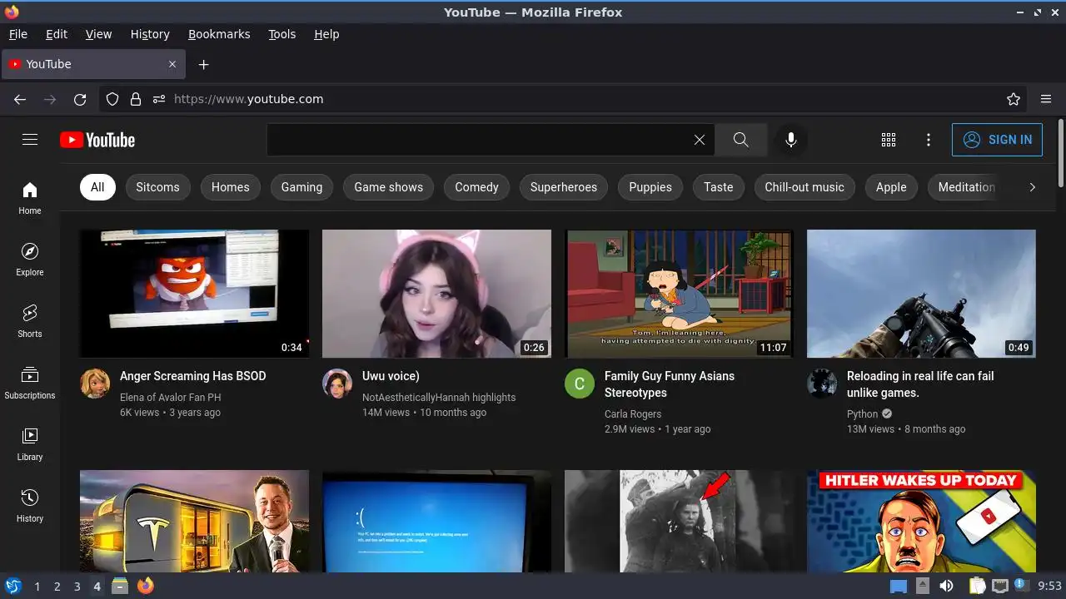Go back with the browser arrow
1066x599 pixels.
coord(20,99)
